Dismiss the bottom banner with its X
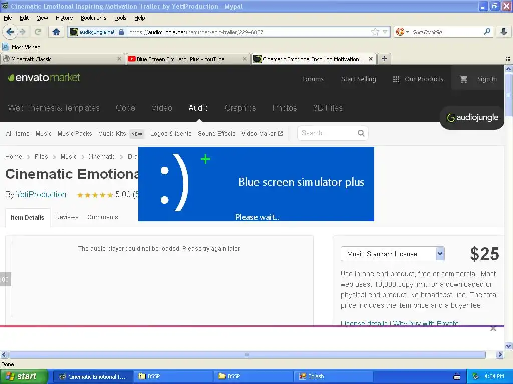Screen dimensions: 513x384 [x=493, y=329]
